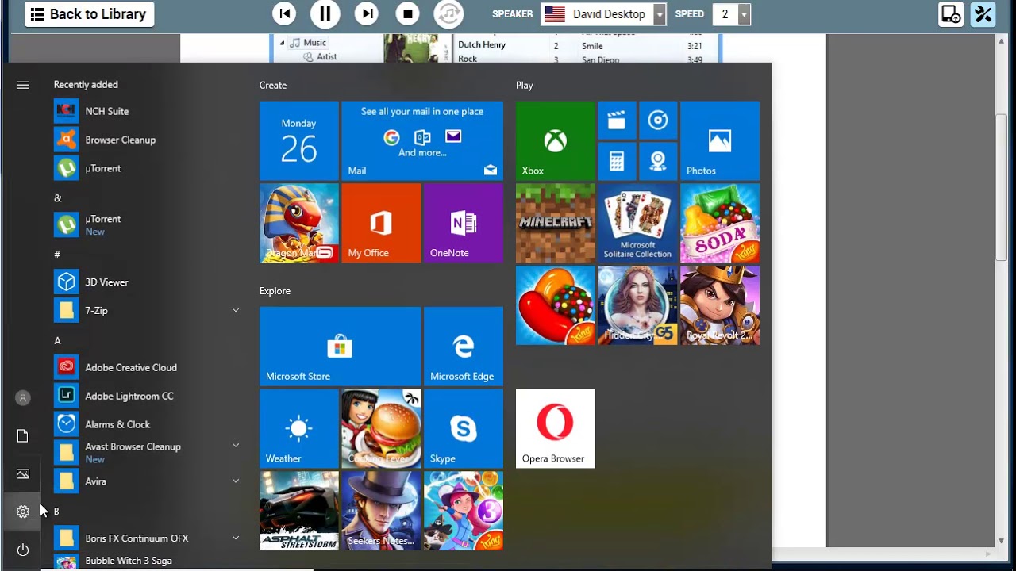Click the previous track button in the reader toolbar
The image size is (1016, 571).
(284, 13)
